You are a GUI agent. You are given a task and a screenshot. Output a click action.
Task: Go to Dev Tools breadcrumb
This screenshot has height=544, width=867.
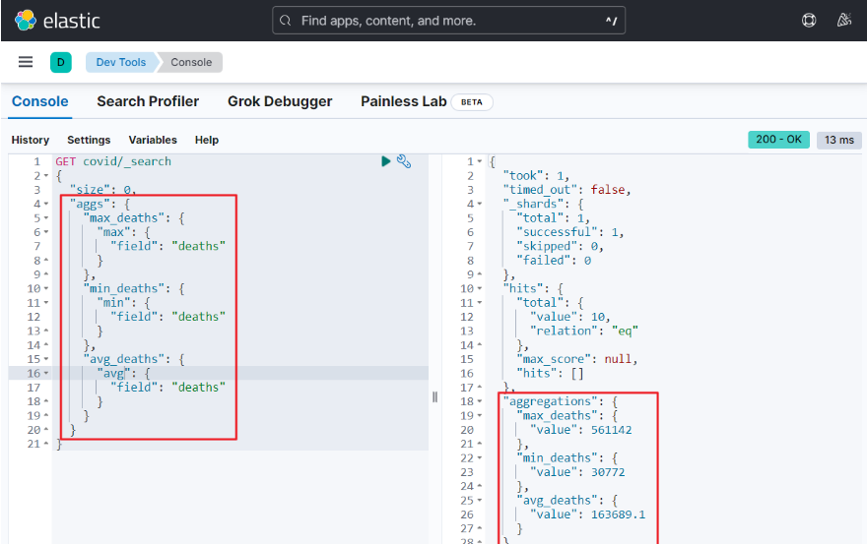(121, 62)
